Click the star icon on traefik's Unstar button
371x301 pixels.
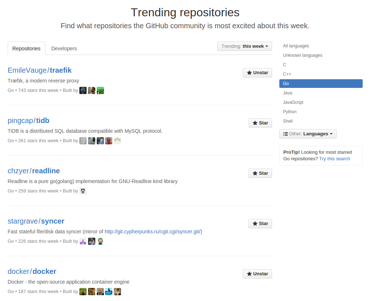249,72
